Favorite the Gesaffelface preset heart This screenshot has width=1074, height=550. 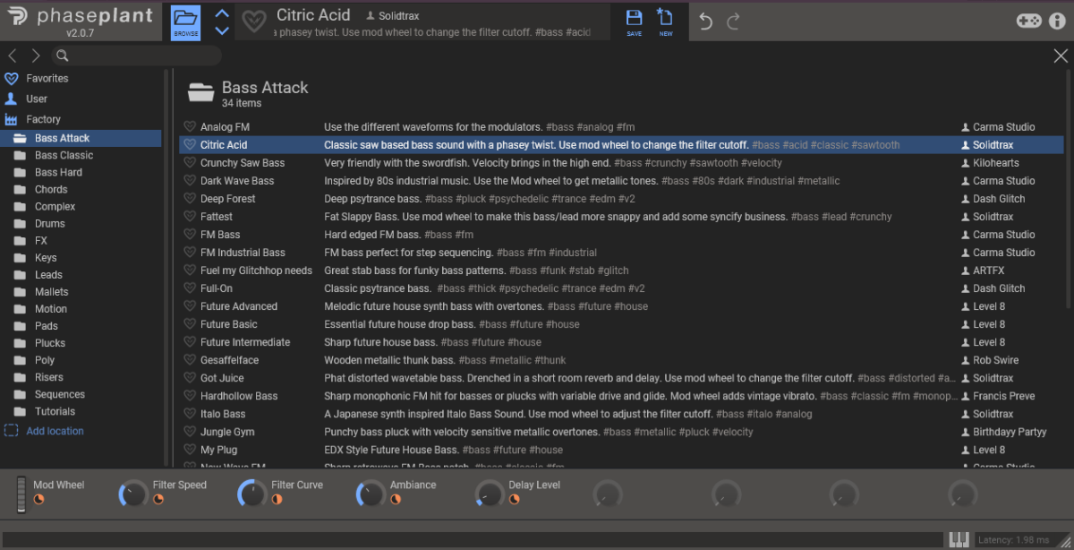pyautogui.click(x=190, y=360)
